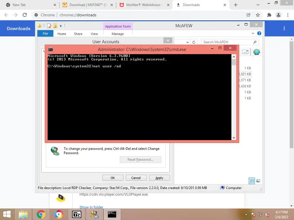The image size is (294, 220).
Task: Open the Chrome Extensions puzzle icon
Action: [269, 15]
